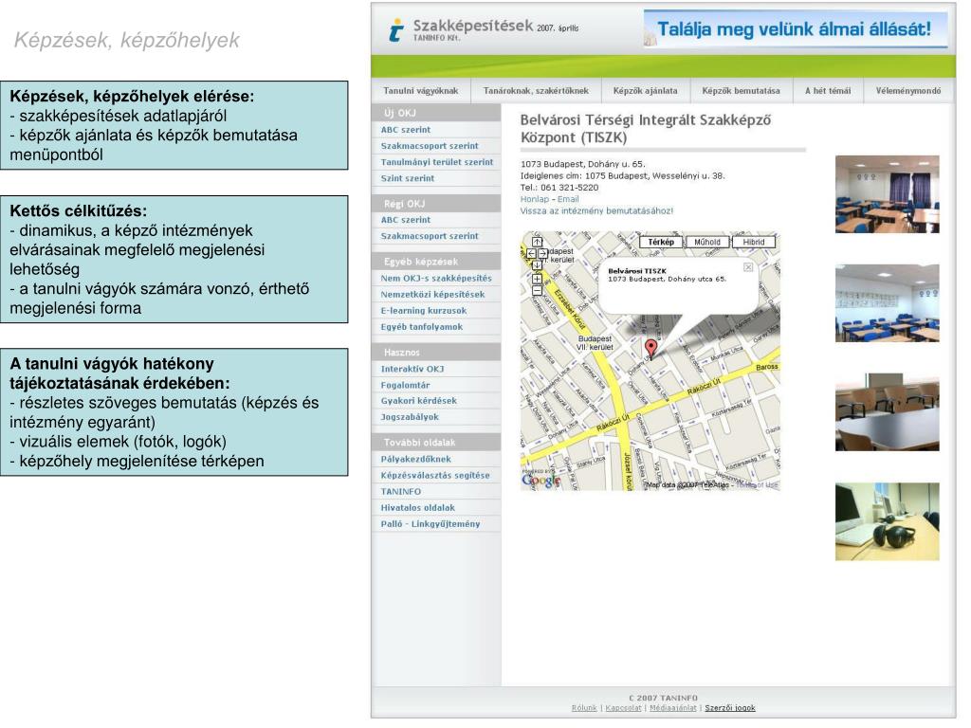Open the headphones photo thumbnail
This screenshot has height=728, width=971.
click(x=887, y=521)
